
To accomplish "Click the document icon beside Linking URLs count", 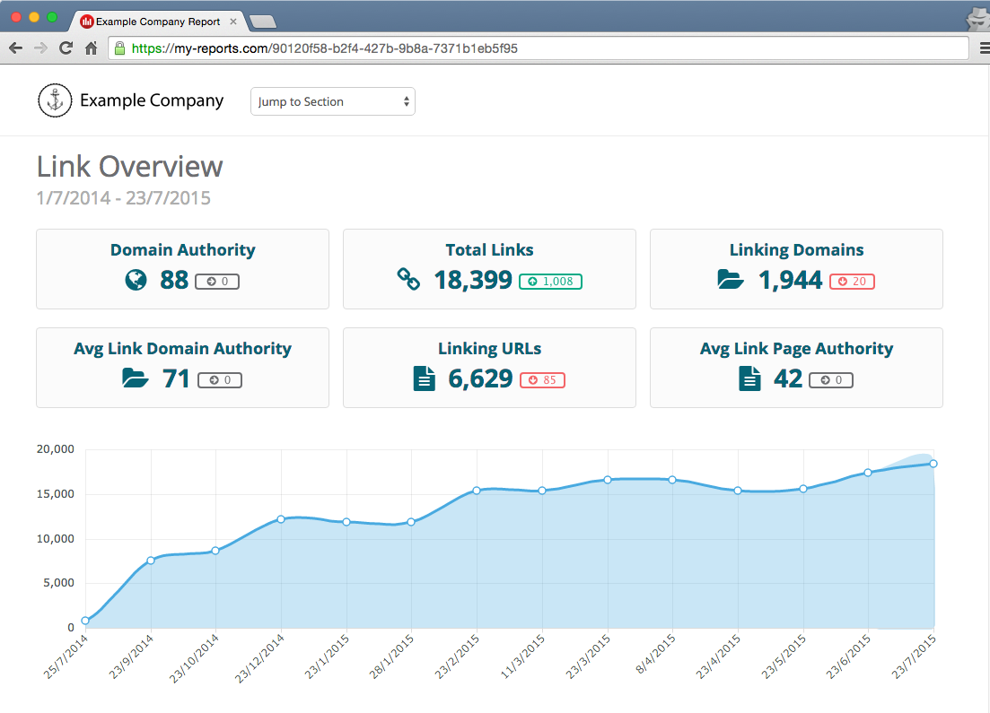I will 424,378.
